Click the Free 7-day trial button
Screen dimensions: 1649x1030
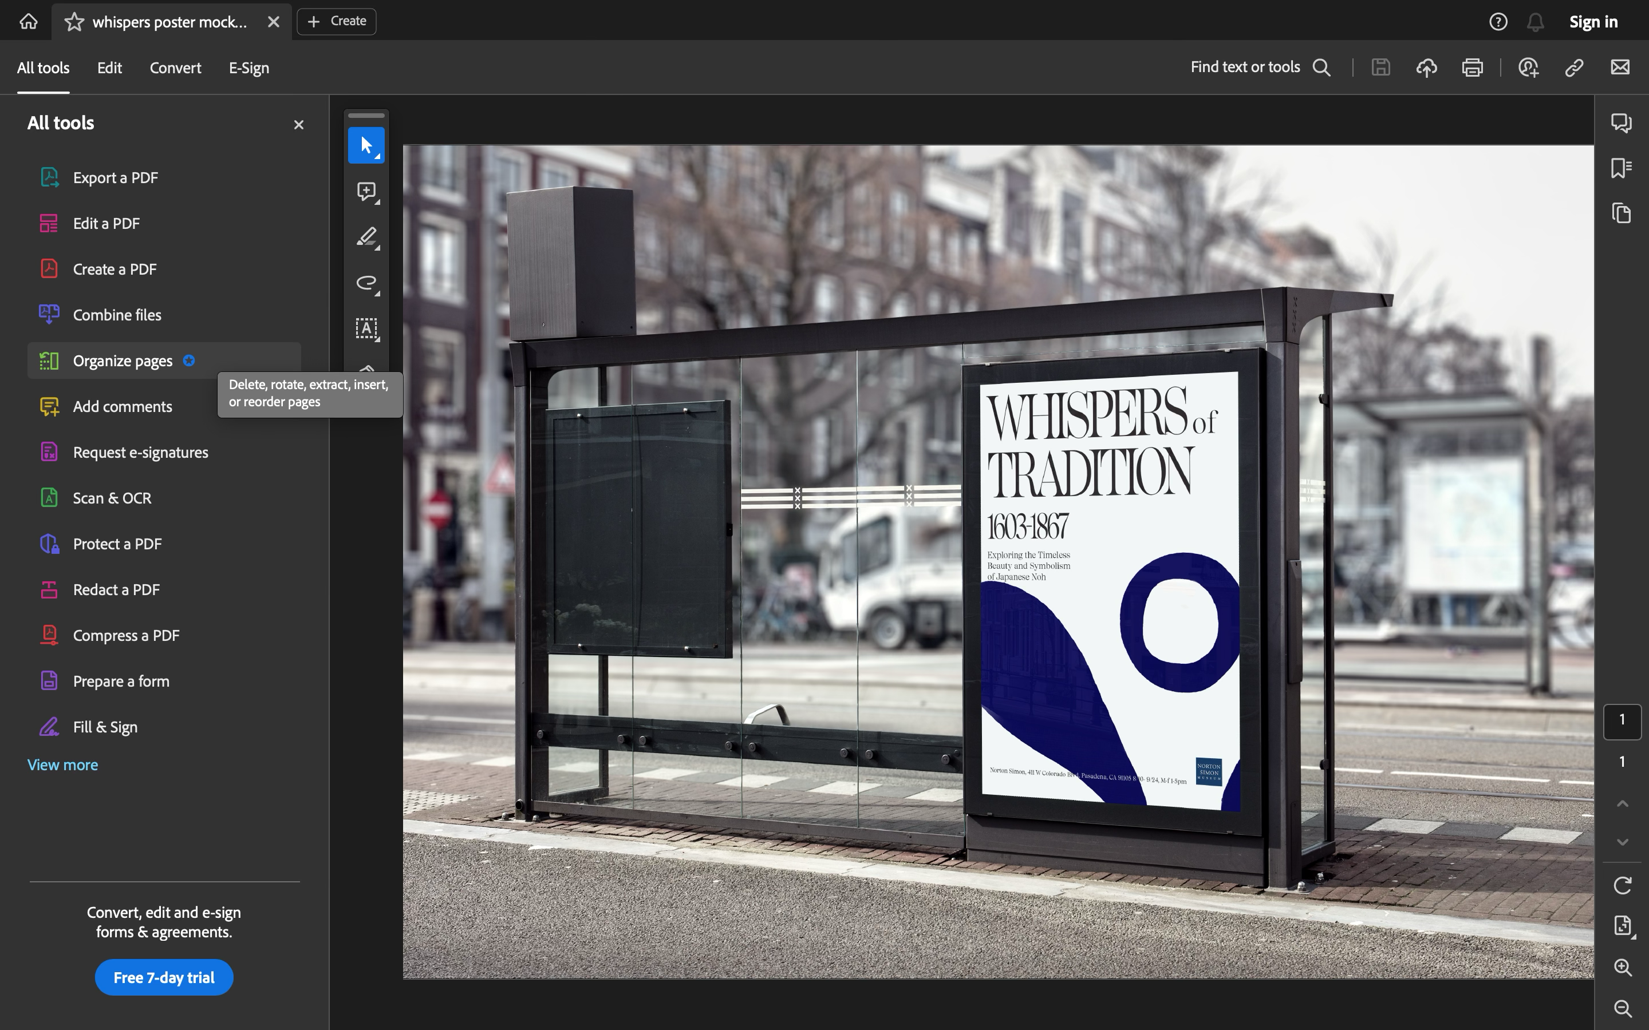point(164,977)
